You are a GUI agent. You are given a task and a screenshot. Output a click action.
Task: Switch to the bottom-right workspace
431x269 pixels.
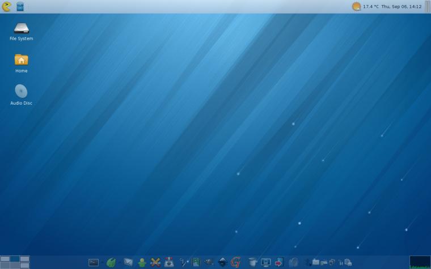pyautogui.click(x=25, y=266)
